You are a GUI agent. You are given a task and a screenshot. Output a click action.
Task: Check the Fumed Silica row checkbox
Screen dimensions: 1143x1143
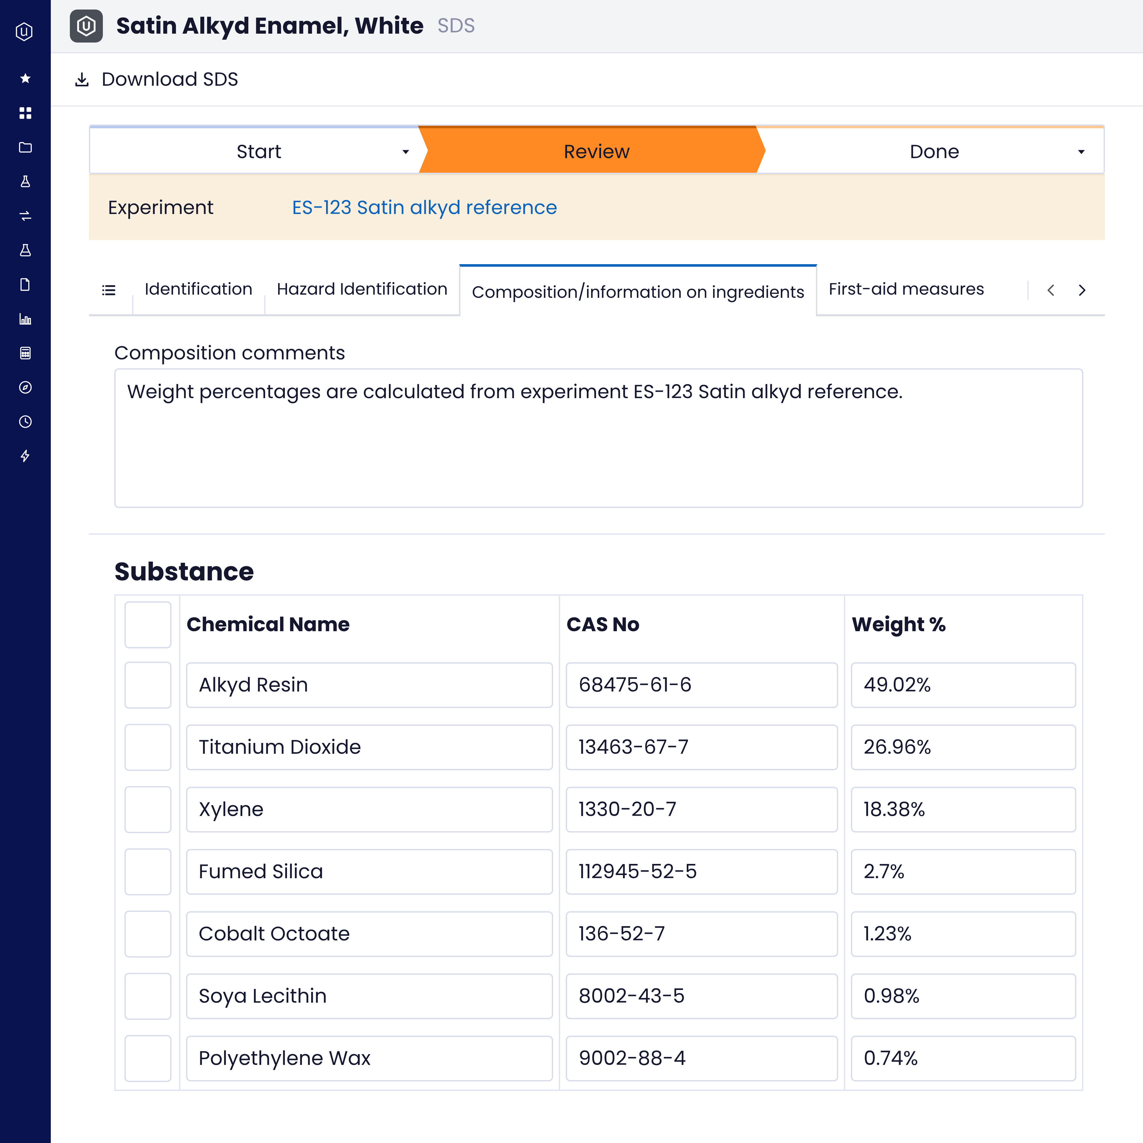tap(148, 872)
